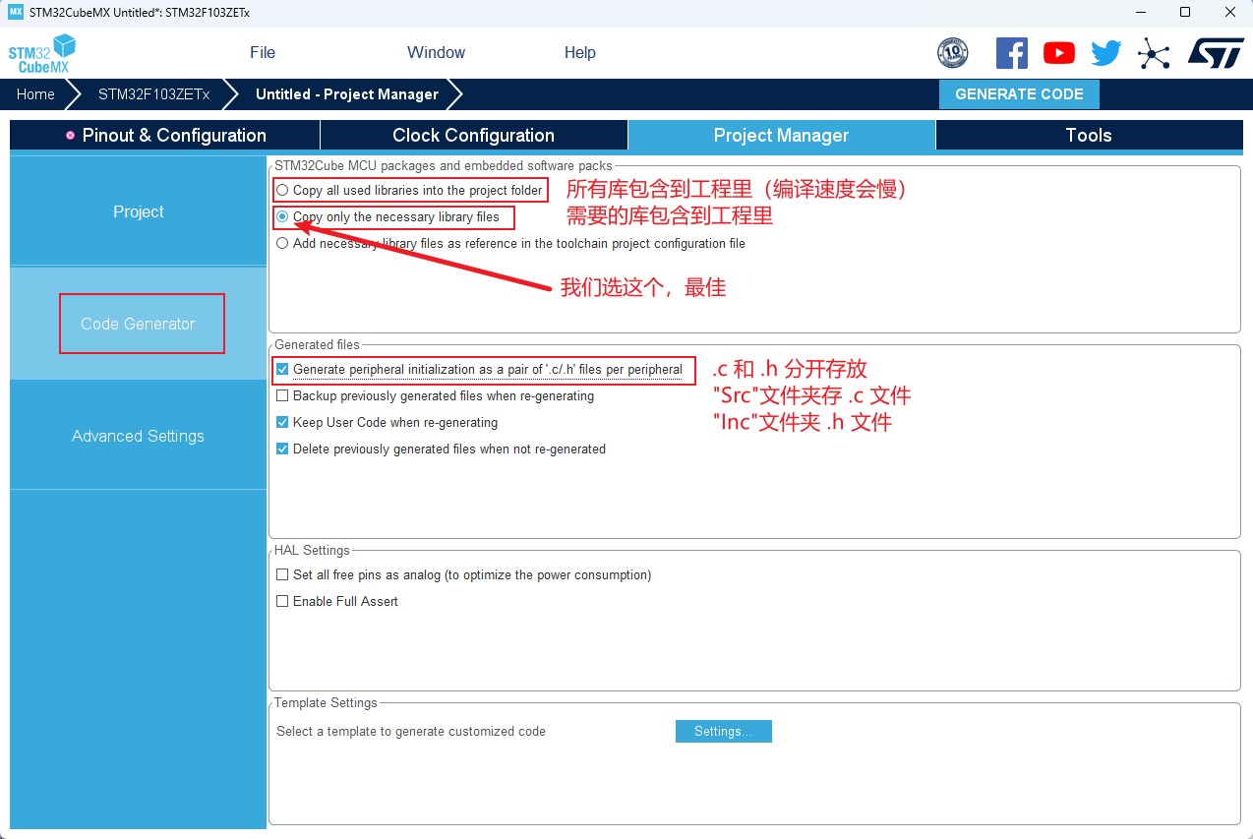1253x839 pixels.
Task: Open the Help menu
Action: (x=579, y=53)
